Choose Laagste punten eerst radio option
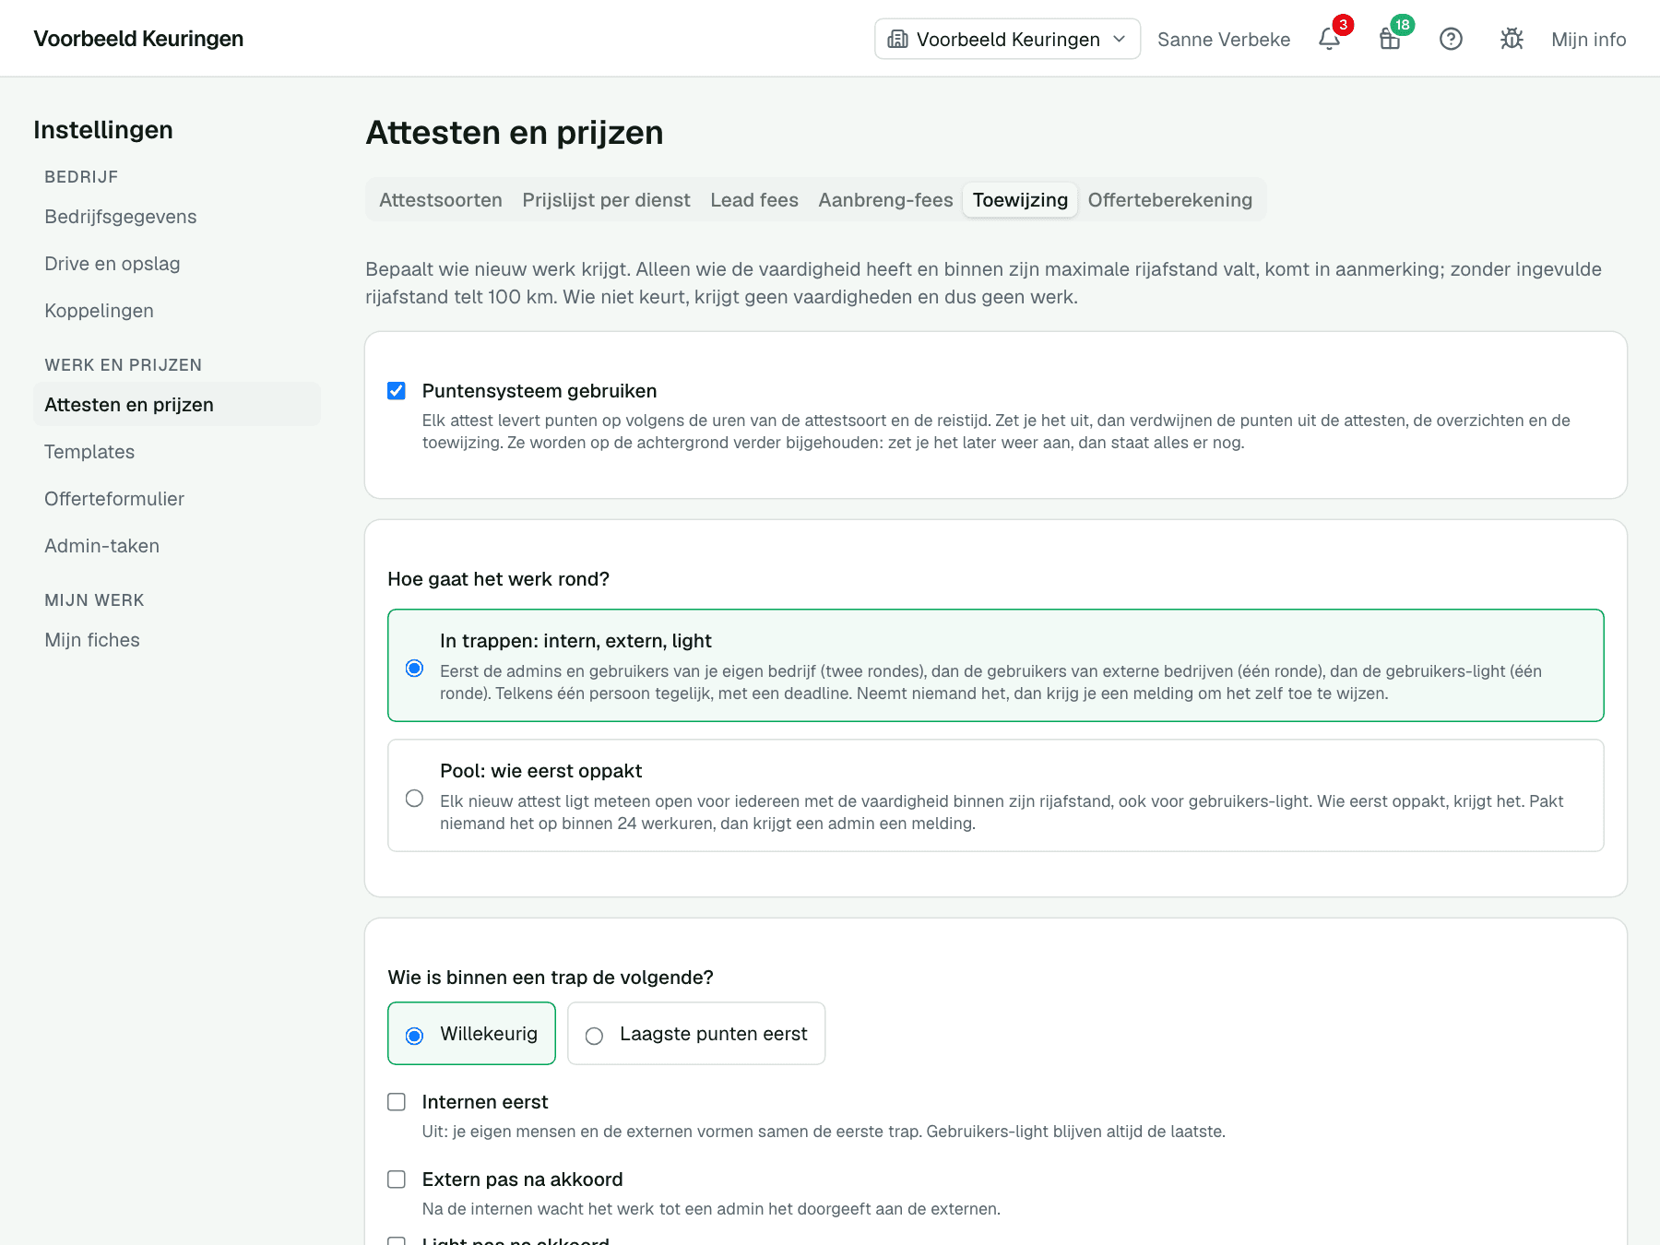The width and height of the screenshot is (1660, 1245). click(595, 1036)
